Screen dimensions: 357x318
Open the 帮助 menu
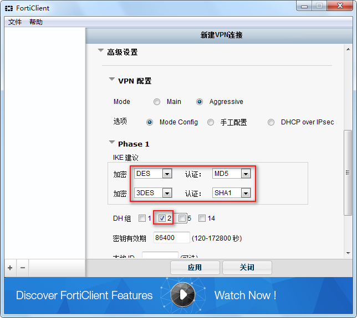tap(36, 22)
